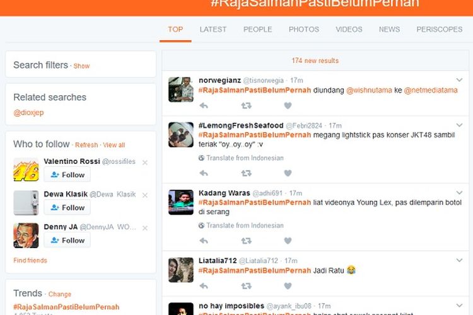This screenshot has height=315, width=473.
Task: Like the Kadang Waras tweet
Action: [288, 241]
